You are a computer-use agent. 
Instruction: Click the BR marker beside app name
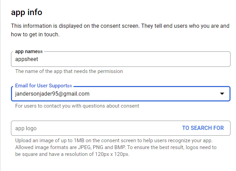(40, 52)
